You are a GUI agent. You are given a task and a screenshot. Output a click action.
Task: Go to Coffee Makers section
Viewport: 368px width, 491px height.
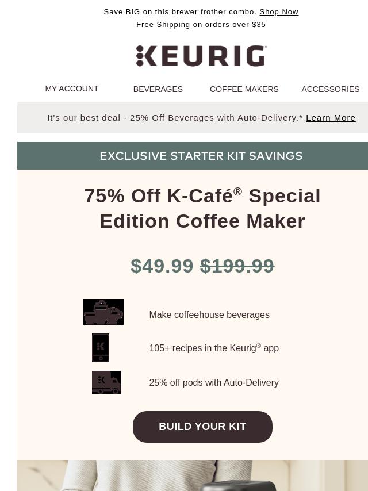pos(244,89)
